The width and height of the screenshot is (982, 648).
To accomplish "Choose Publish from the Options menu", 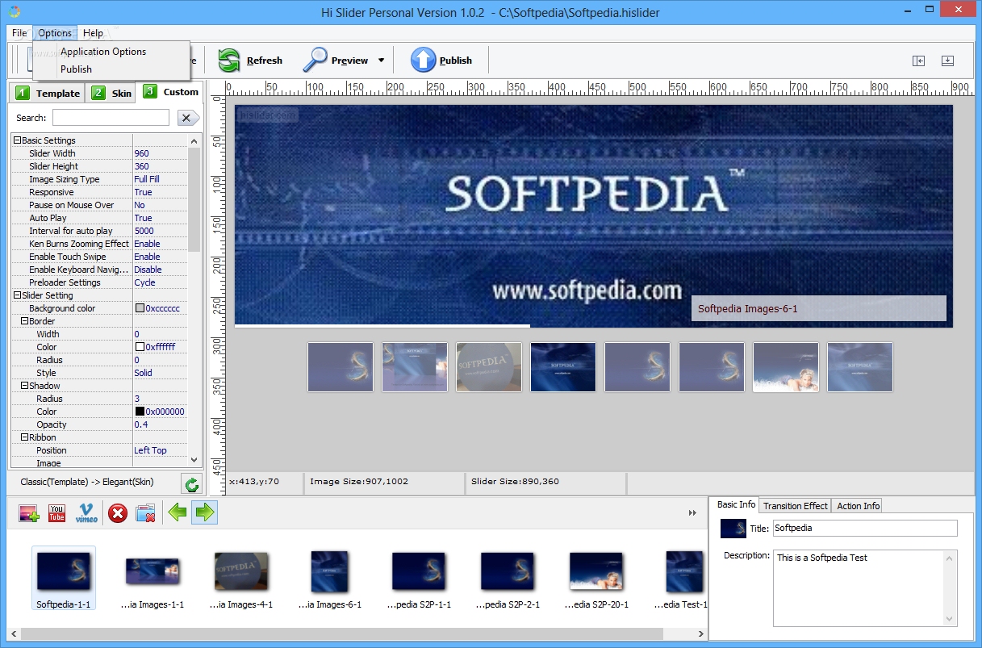I will click(x=77, y=69).
